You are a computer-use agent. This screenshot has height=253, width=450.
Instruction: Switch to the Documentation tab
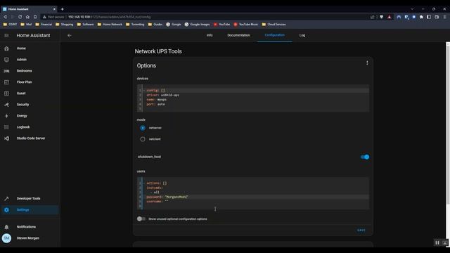pyautogui.click(x=238, y=35)
